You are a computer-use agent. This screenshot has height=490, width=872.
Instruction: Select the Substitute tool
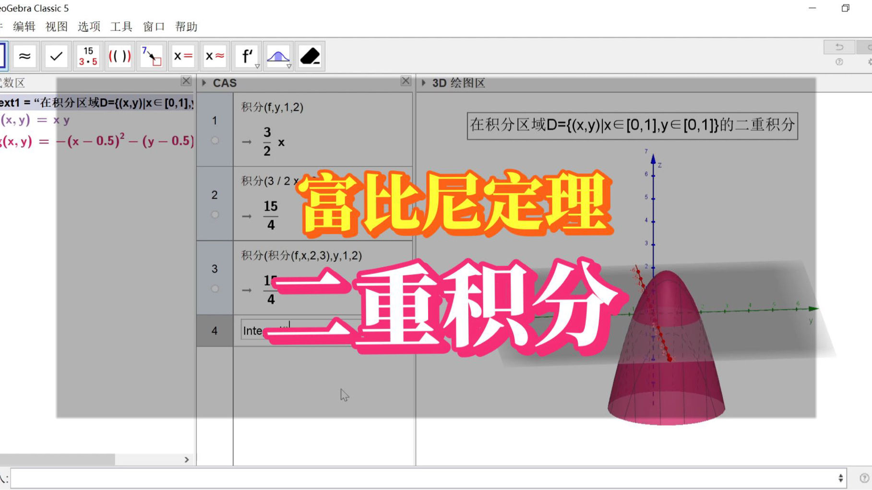[x=151, y=56]
